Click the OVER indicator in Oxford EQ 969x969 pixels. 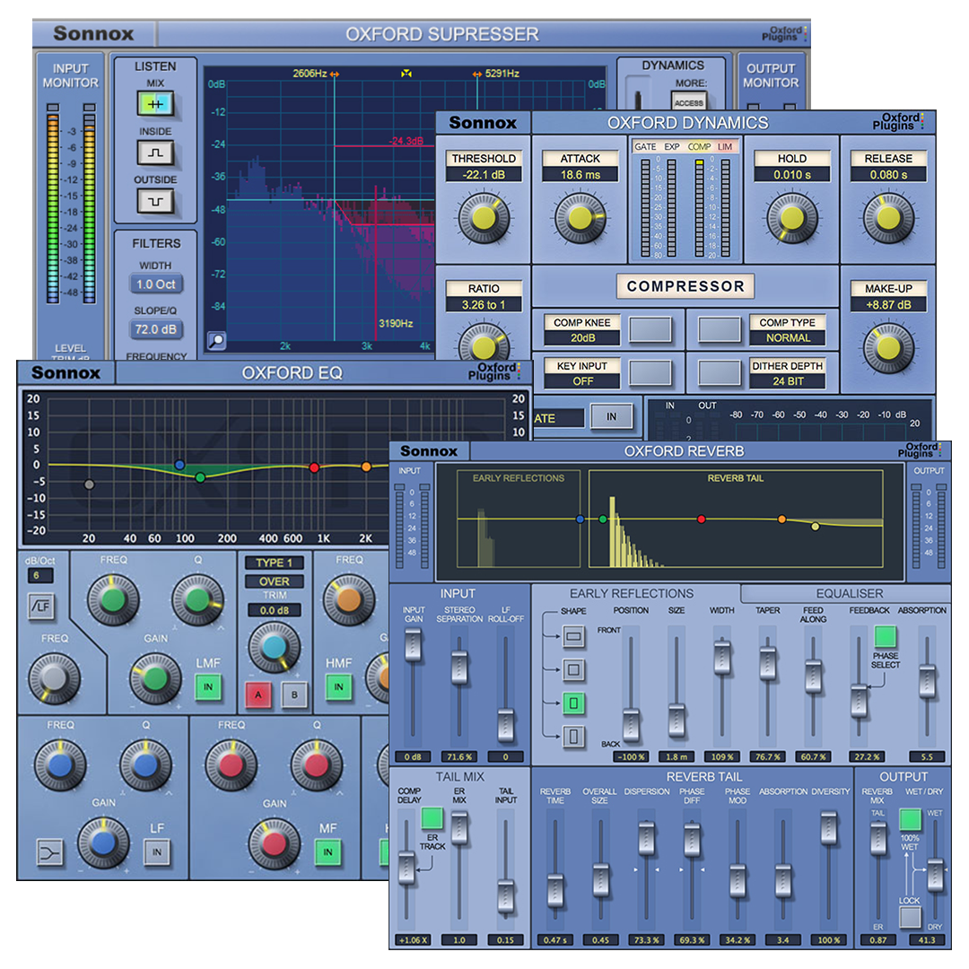[274, 581]
